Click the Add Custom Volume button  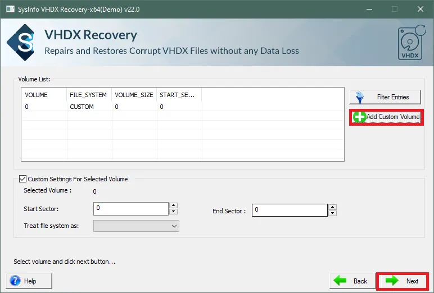click(x=386, y=117)
